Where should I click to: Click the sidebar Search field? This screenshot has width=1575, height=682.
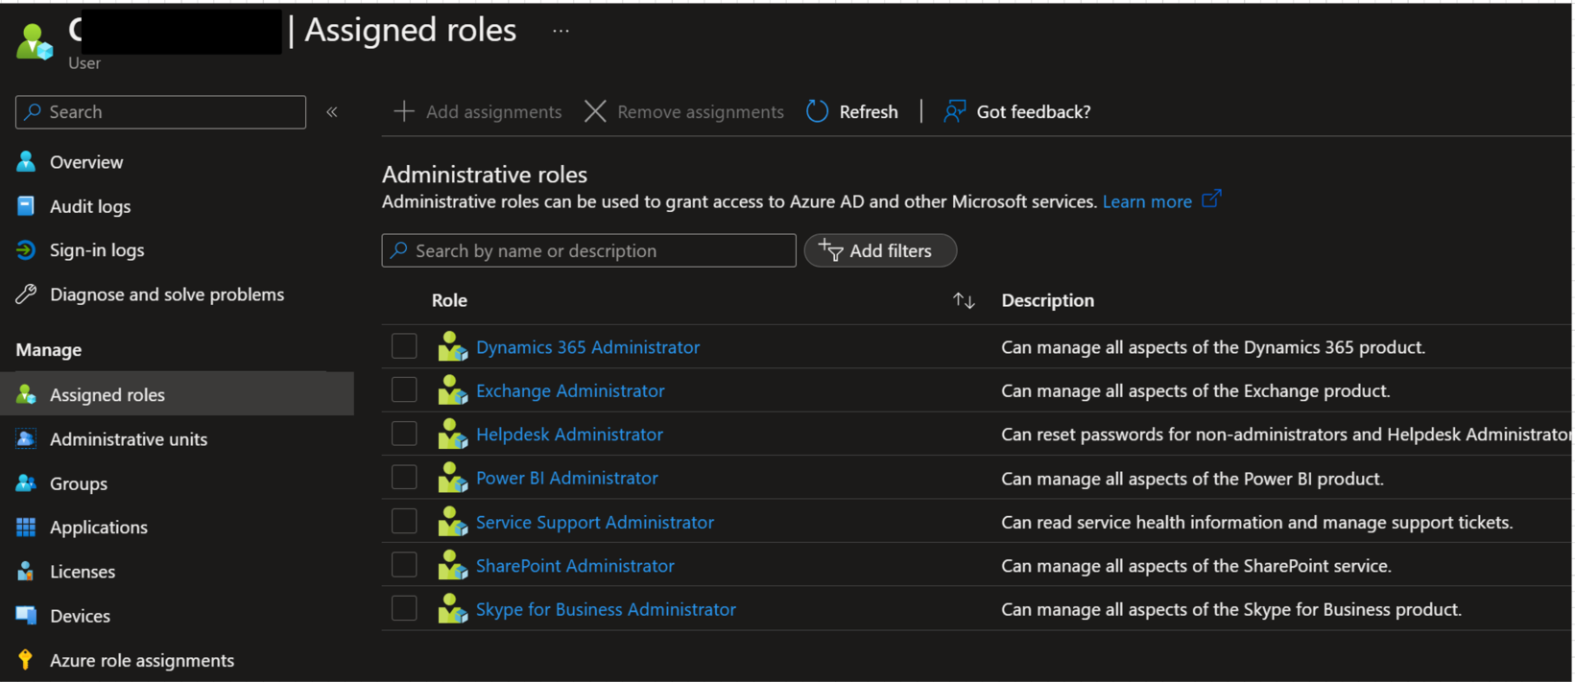160,112
